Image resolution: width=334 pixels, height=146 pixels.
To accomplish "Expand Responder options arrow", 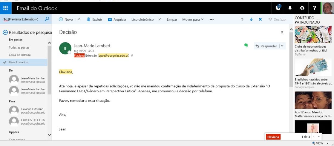I will 282,46.
